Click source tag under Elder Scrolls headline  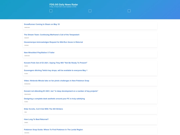26,112
